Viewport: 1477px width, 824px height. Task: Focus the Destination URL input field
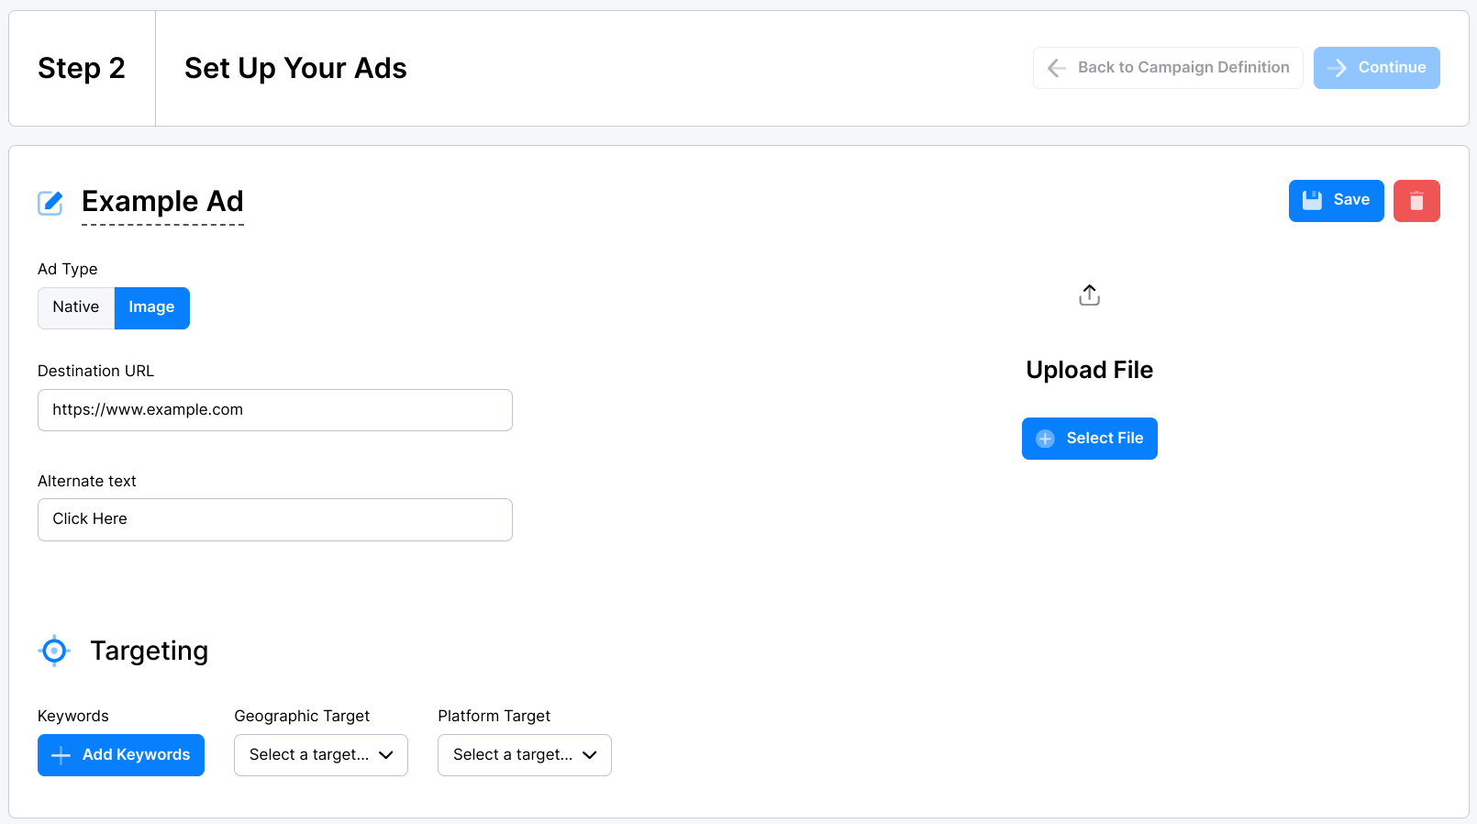point(275,410)
